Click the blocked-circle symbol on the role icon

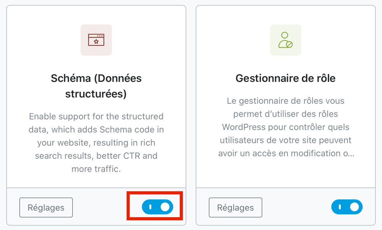tap(289, 45)
